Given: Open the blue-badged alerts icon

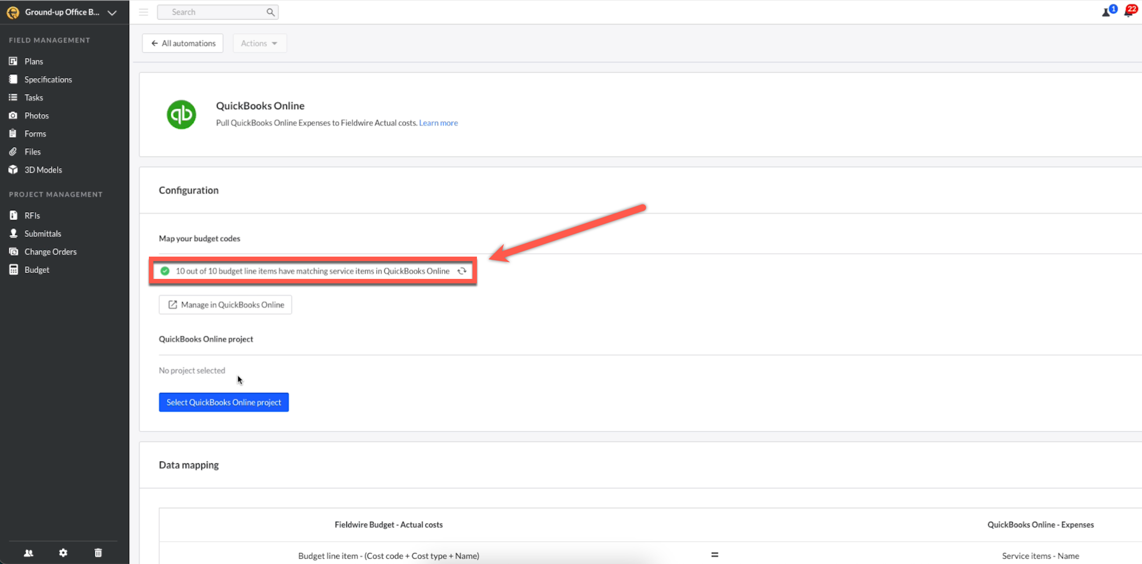Looking at the screenshot, I should 1108,12.
